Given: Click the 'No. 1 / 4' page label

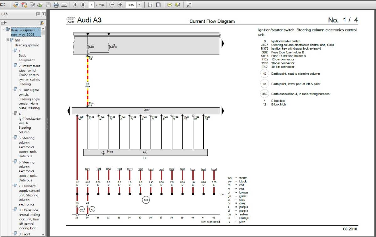Looking at the screenshot, I should [343, 20].
